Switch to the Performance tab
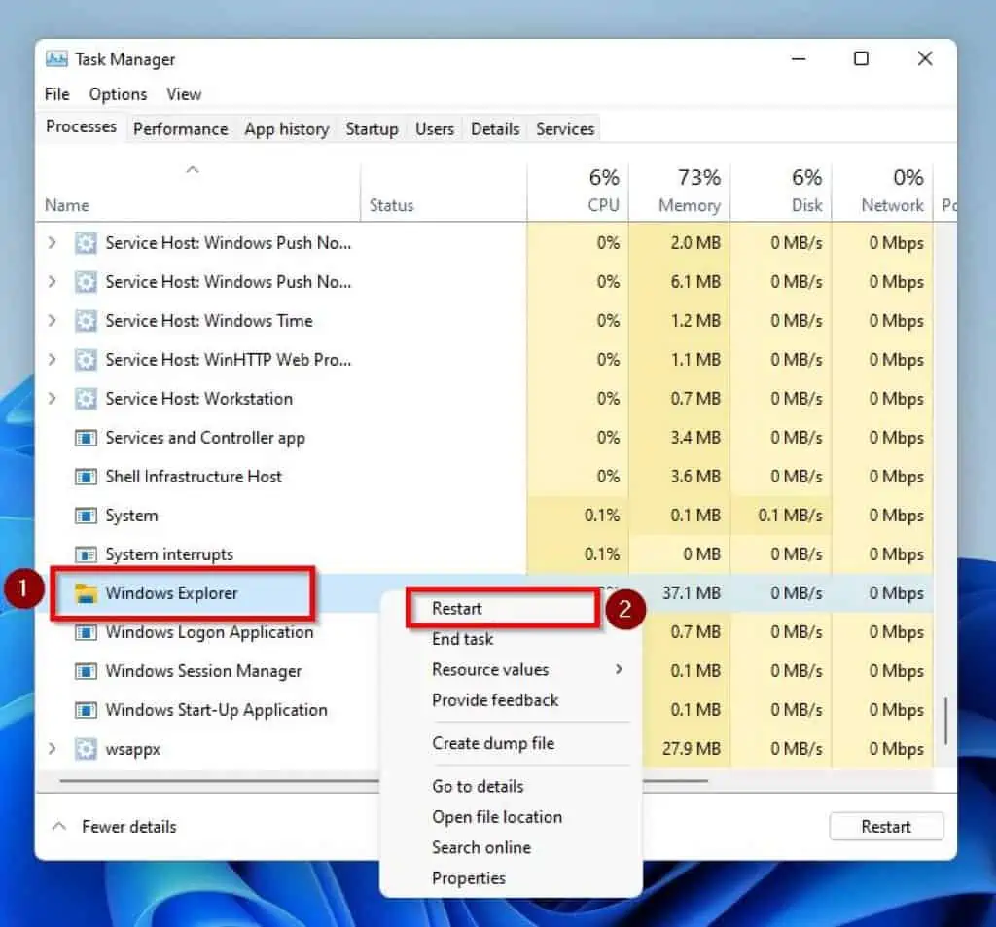This screenshot has height=927, width=996. pyautogui.click(x=180, y=128)
